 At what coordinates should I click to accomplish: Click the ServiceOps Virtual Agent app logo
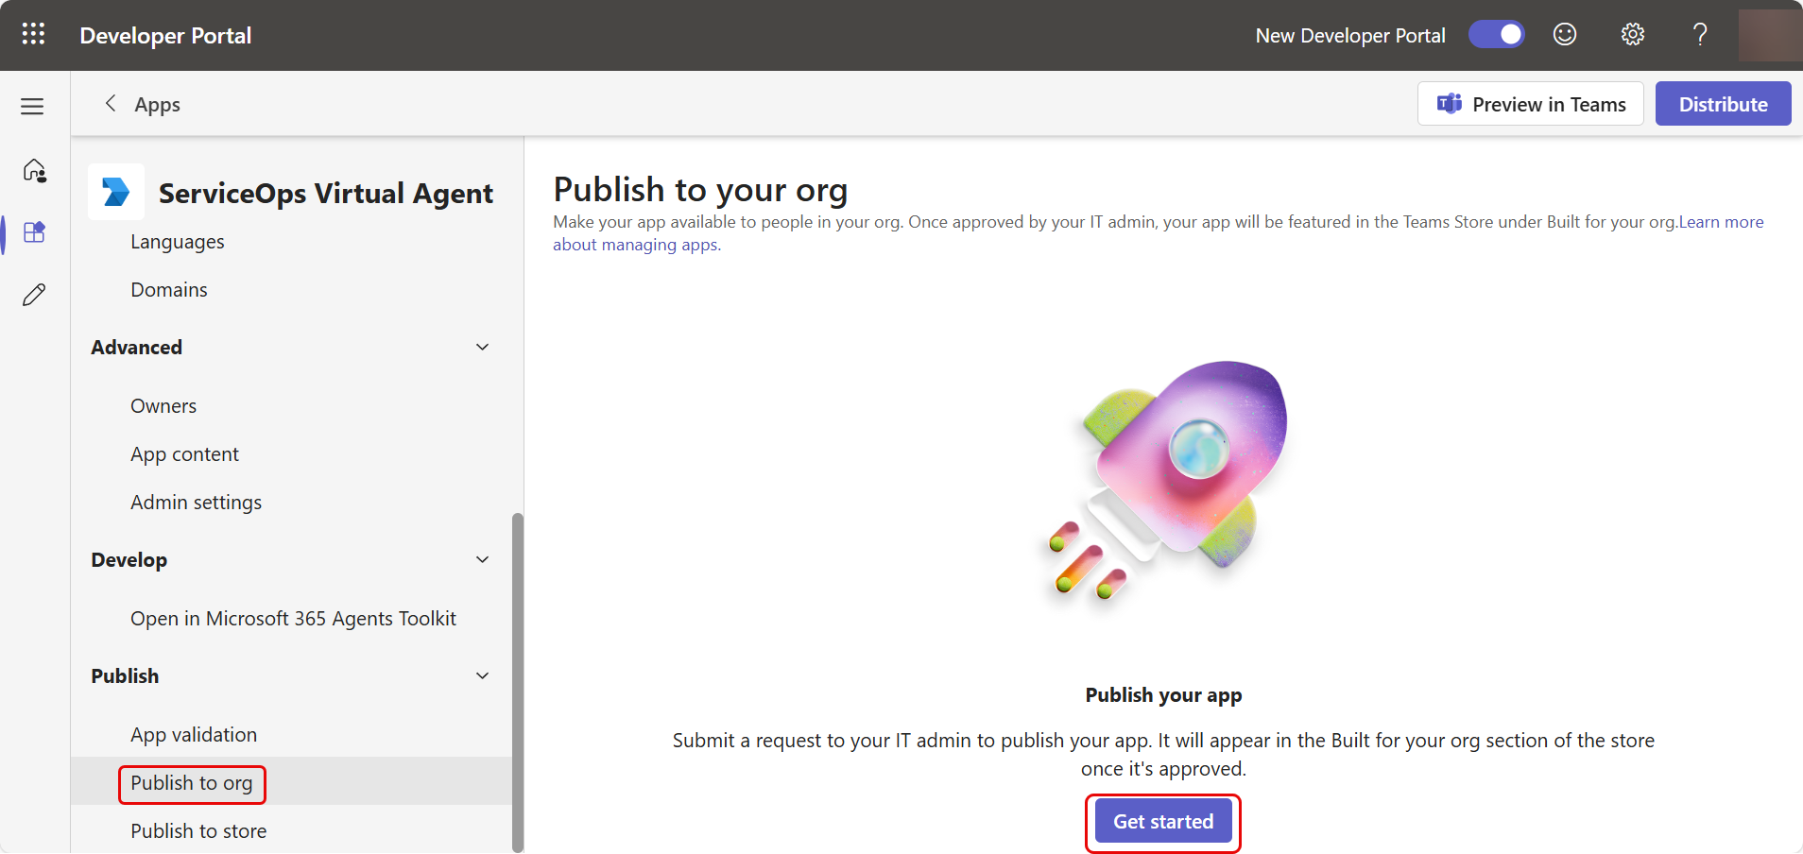pyautogui.click(x=116, y=192)
